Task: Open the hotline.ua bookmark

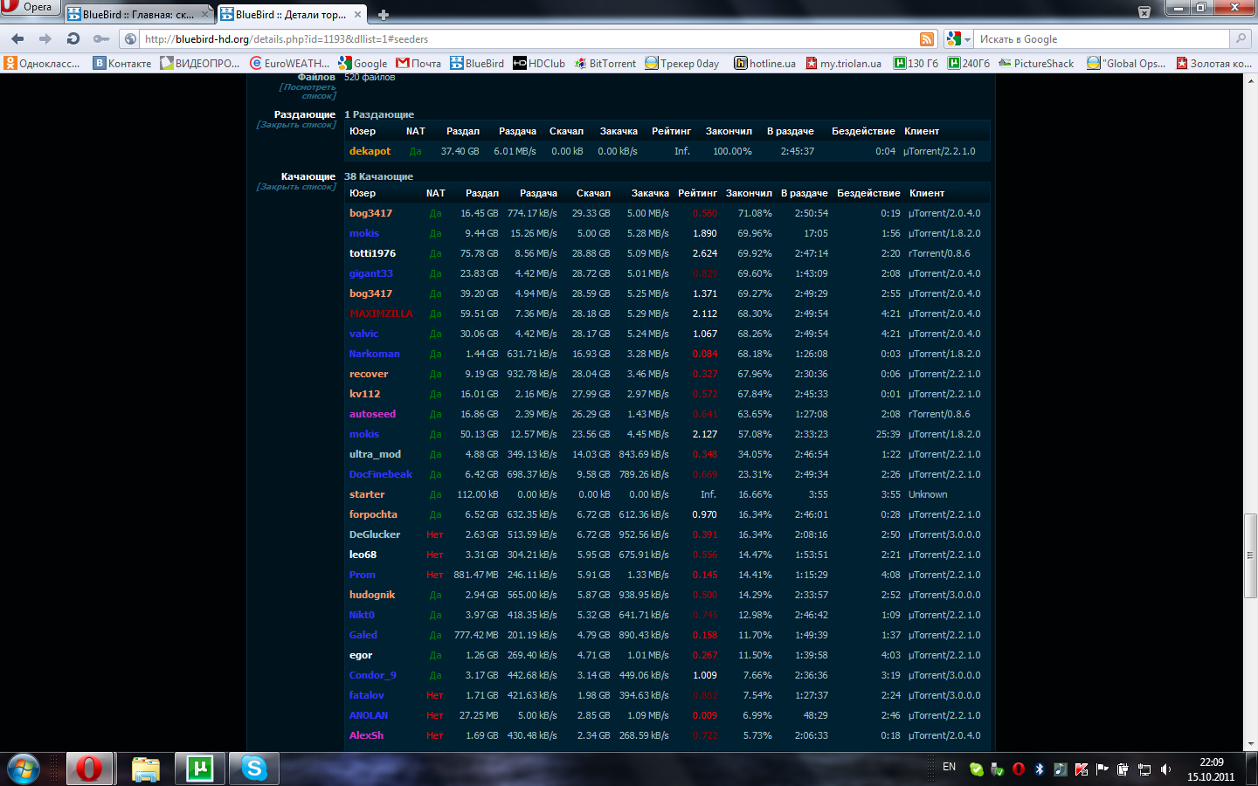Action: pyautogui.click(x=765, y=63)
